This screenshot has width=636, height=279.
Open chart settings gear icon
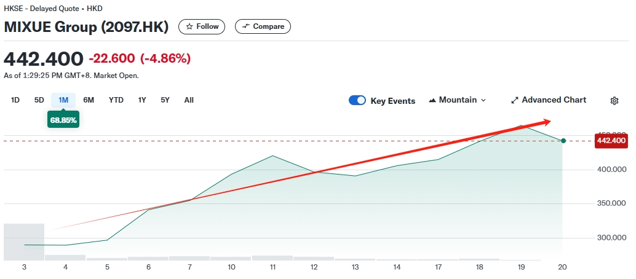(x=614, y=101)
